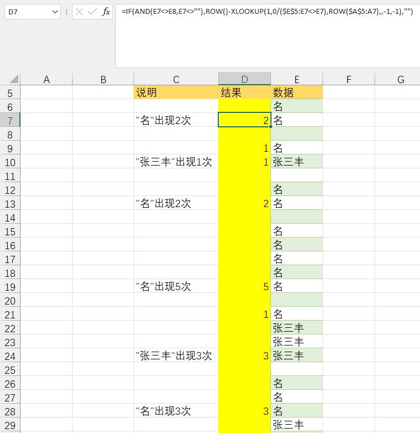The height and width of the screenshot is (433, 420).
Task: Click cell E22 containing 张三丰
Action: point(296,328)
